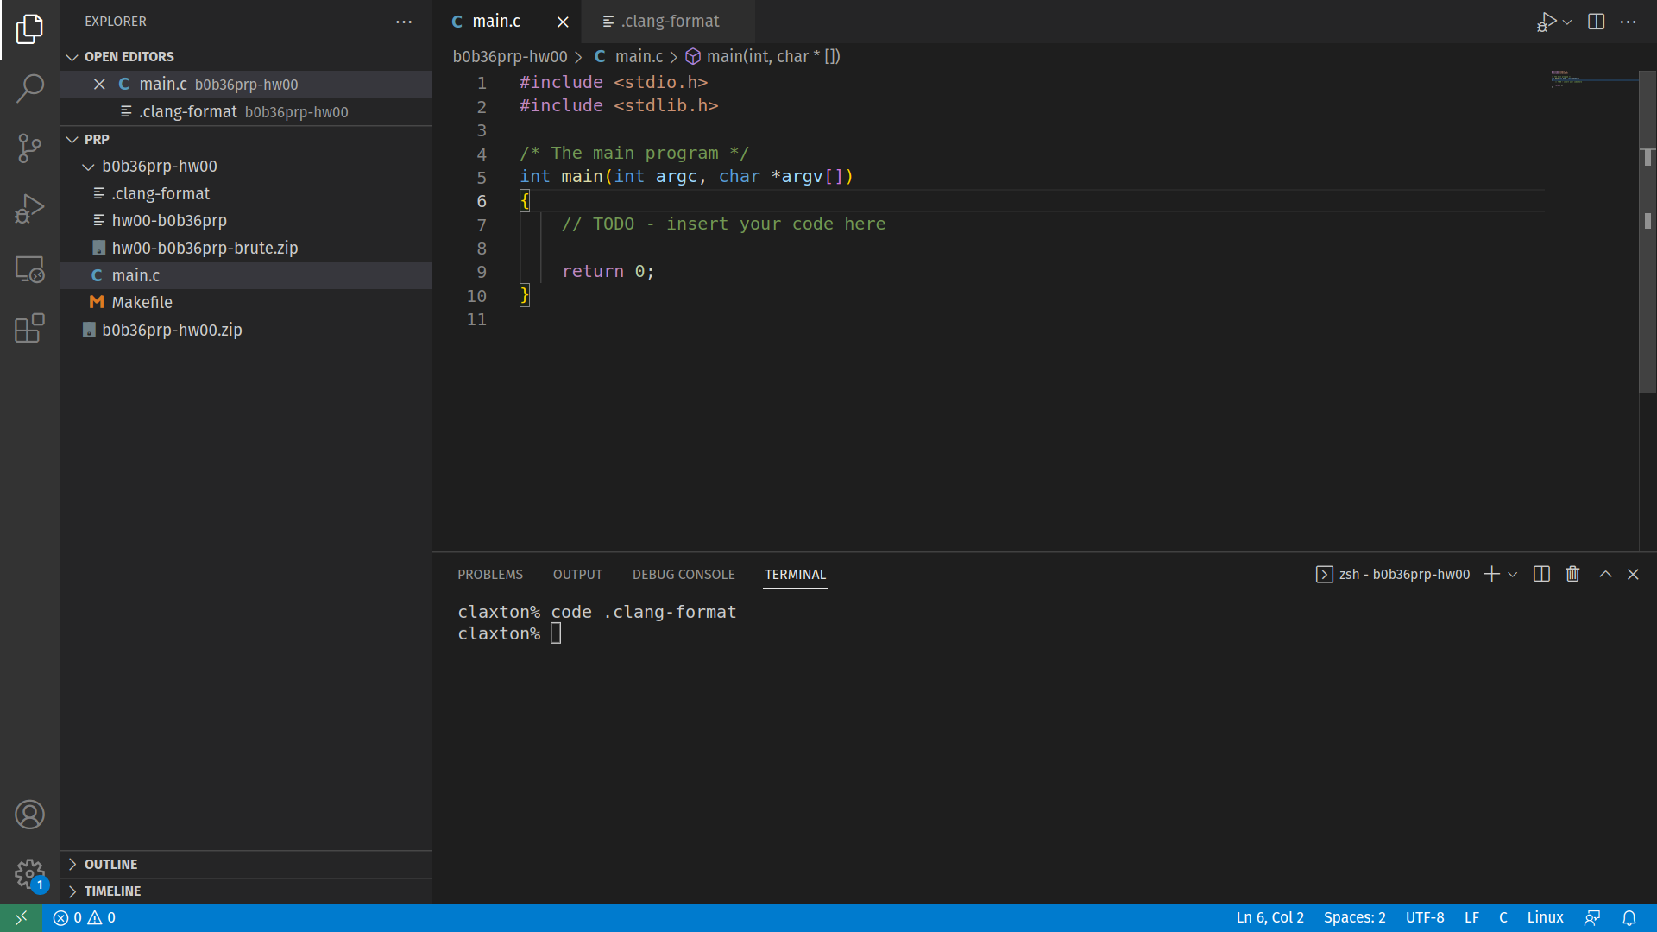Open the DEBUG CONSOLE panel tab

coord(684,574)
